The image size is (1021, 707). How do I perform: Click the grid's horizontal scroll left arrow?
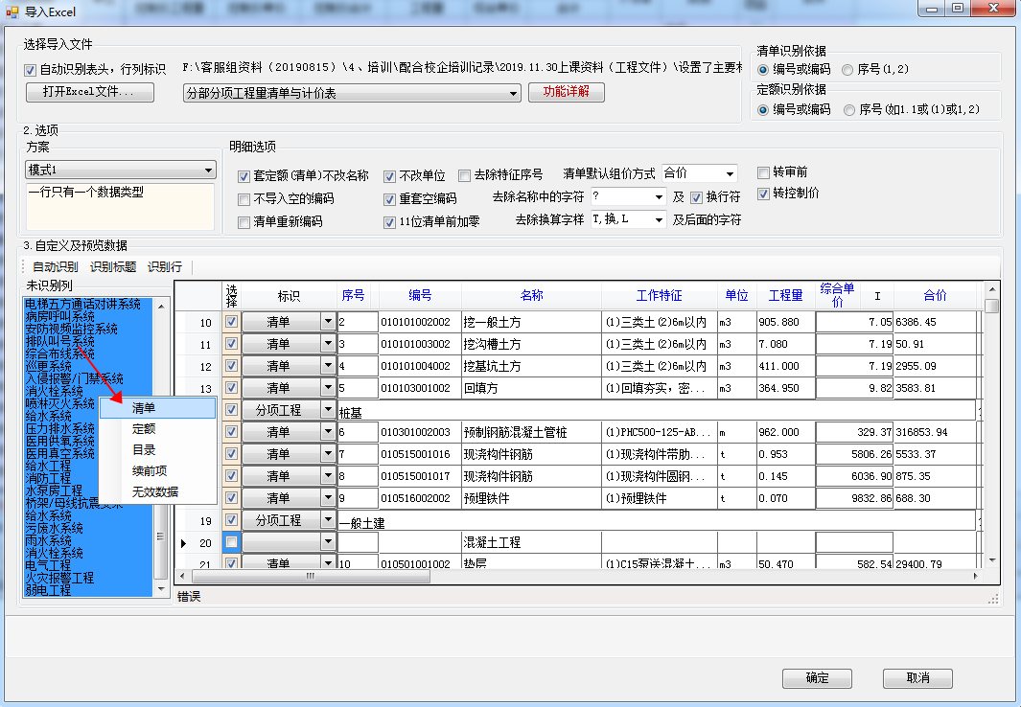(x=182, y=576)
